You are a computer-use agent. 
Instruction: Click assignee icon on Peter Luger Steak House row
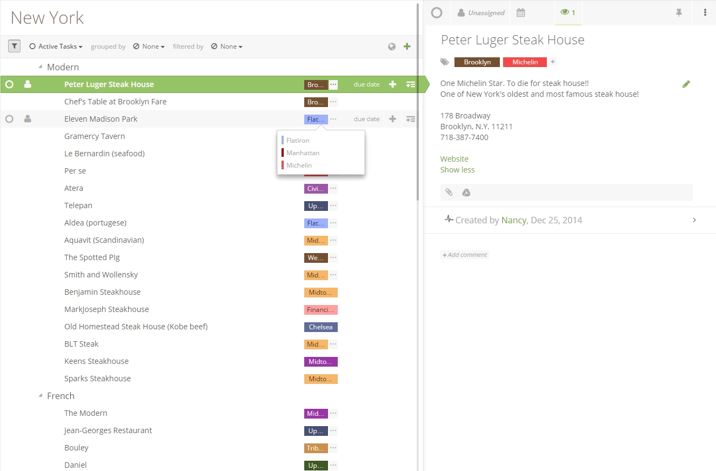pyautogui.click(x=28, y=84)
